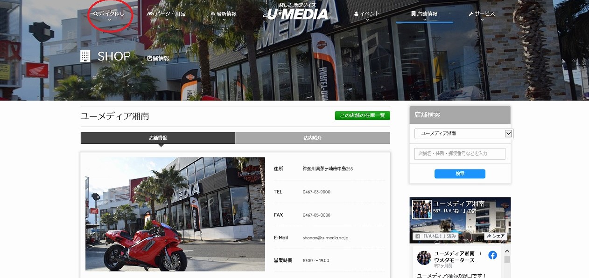Click この店舗の在庫一覧 green button
Image resolution: width=589 pixels, height=278 pixels.
click(363, 115)
